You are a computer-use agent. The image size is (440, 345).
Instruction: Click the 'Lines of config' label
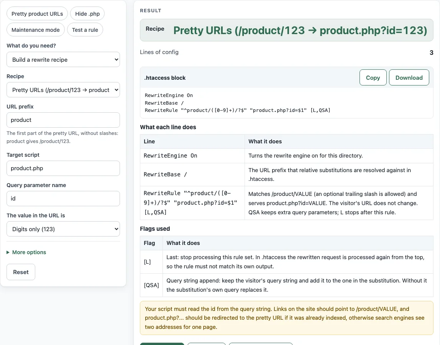(x=159, y=52)
